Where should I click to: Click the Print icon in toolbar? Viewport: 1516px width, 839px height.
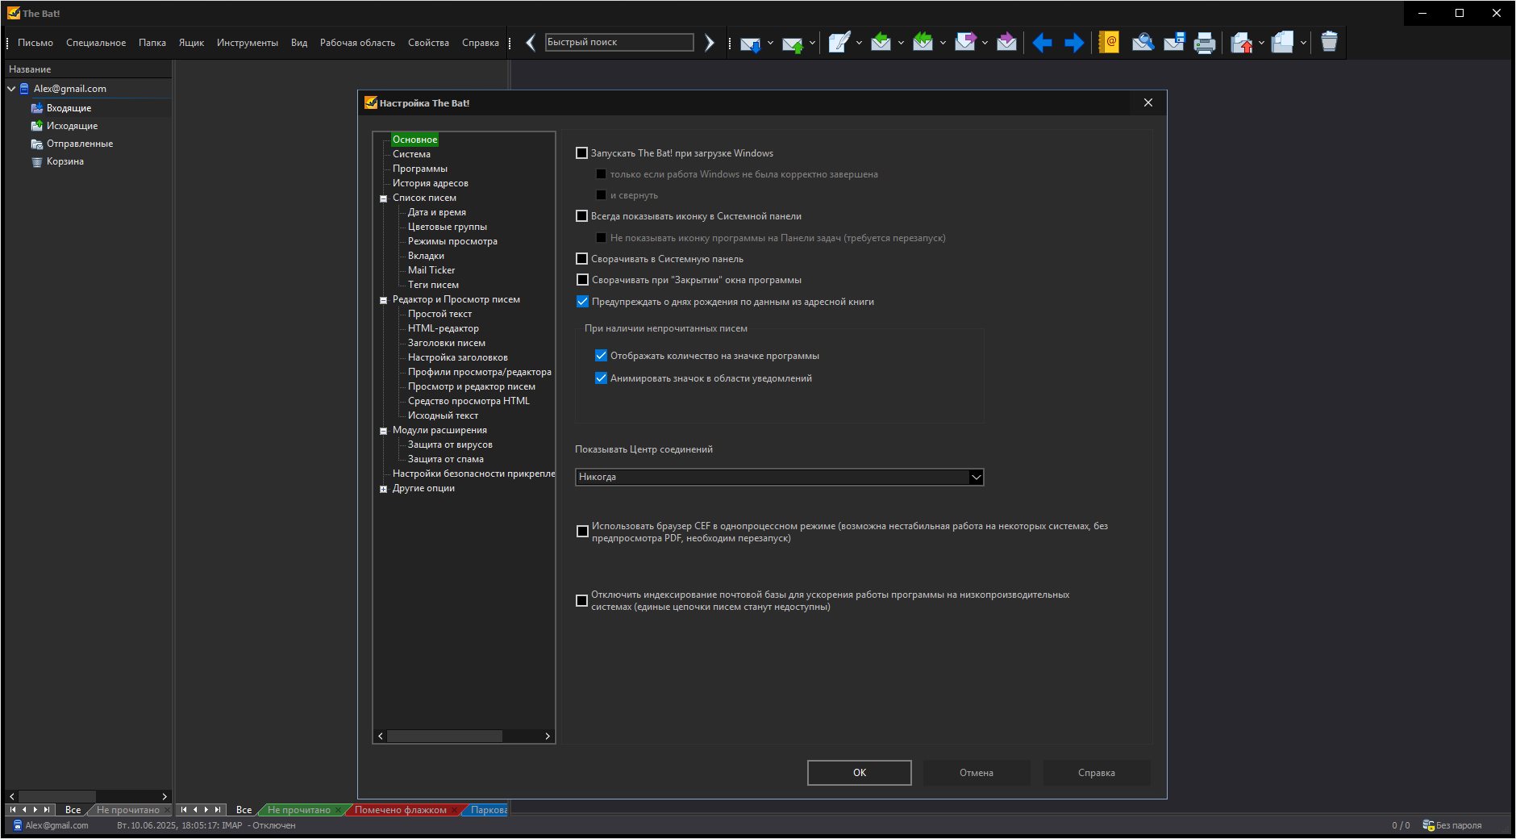tap(1204, 43)
